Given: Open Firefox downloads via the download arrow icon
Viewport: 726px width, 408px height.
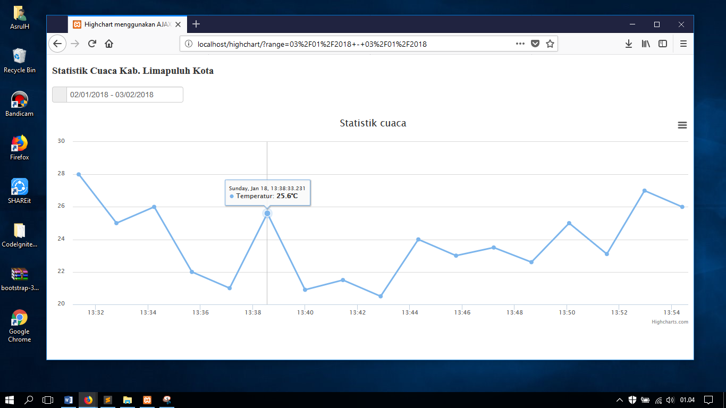Looking at the screenshot, I should pyautogui.click(x=629, y=44).
